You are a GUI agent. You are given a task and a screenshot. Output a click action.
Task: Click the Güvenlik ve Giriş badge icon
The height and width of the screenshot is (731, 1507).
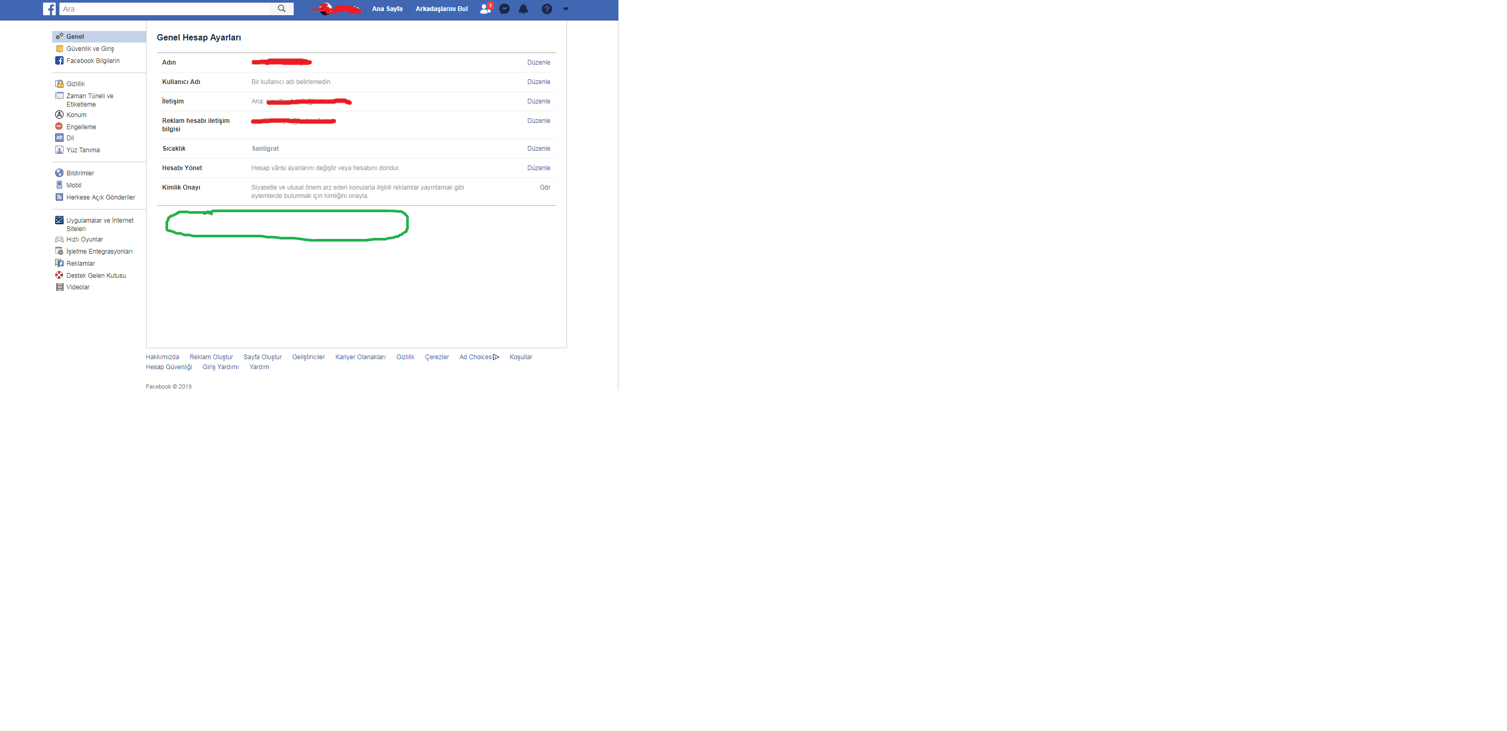click(59, 48)
